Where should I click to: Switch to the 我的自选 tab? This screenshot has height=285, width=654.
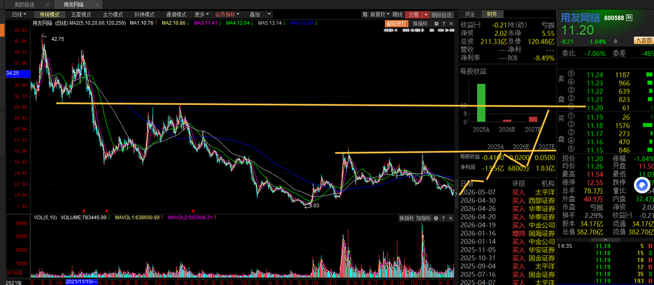tap(25, 5)
